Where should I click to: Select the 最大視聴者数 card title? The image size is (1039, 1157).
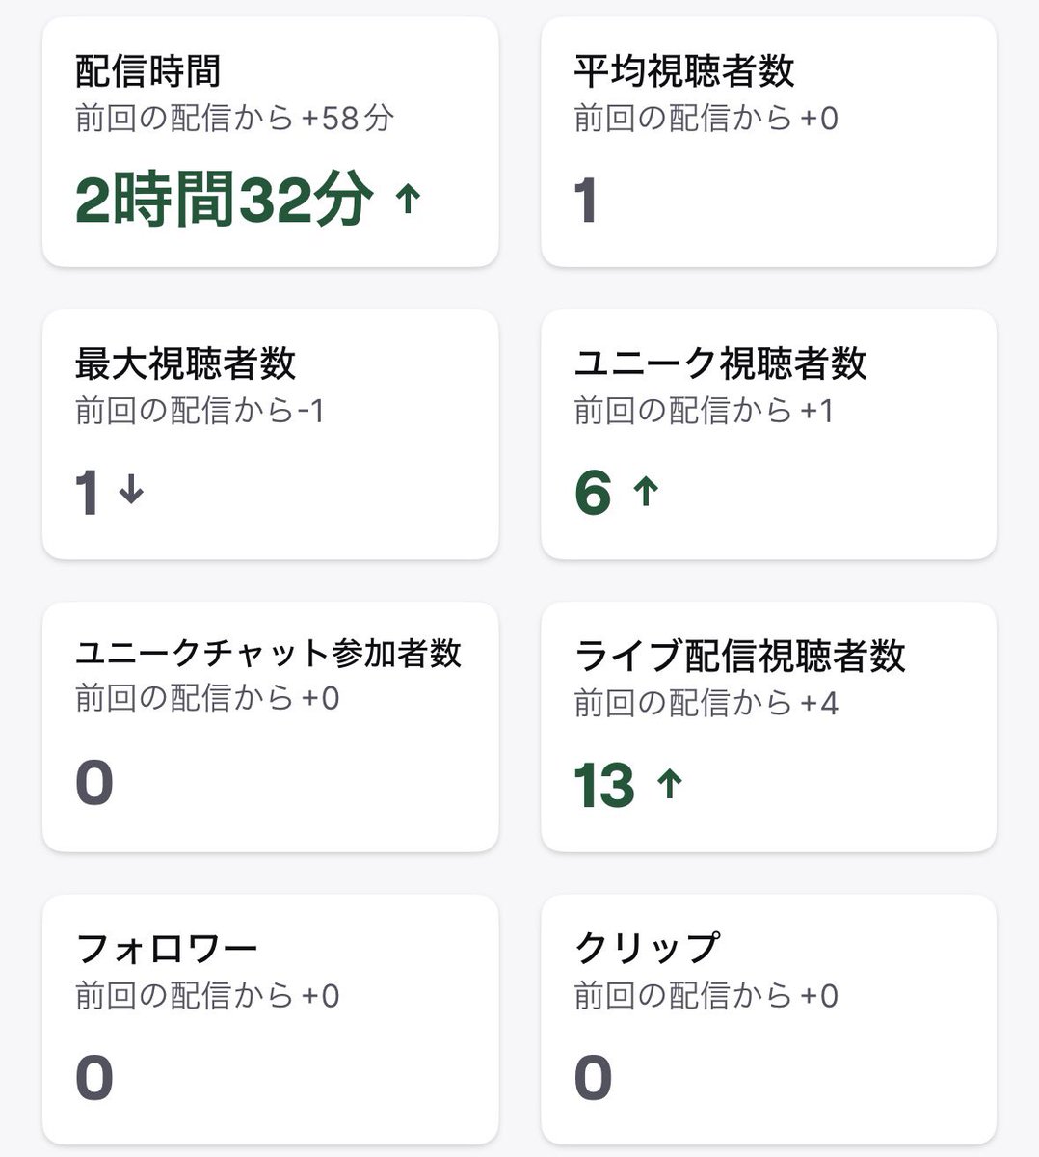coord(185,364)
